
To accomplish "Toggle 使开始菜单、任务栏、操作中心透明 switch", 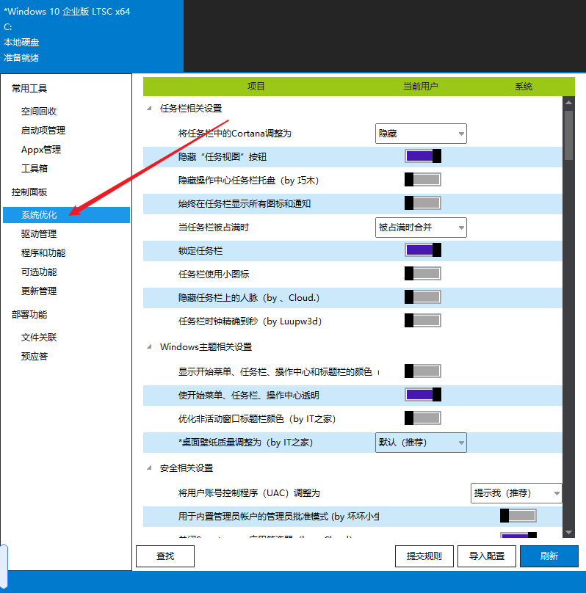I will click(x=422, y=394).
